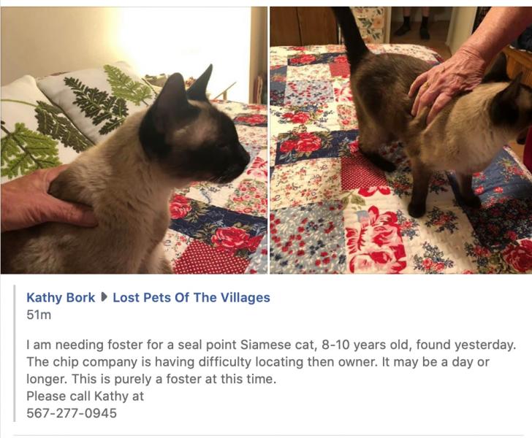This screenshot has height=438, width=532.
Task: Click the arrow icon between author and group
Action: [x=104, y=298]
